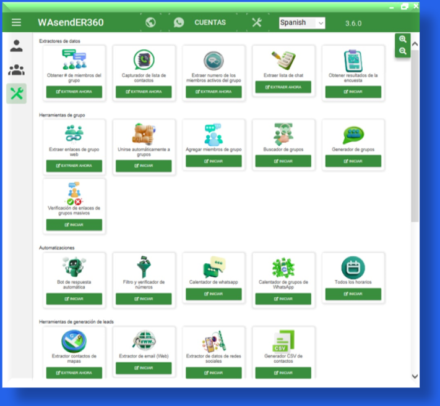Click the scrollbar up arrow
Image resolution: width=440 pixels, height=406 pixels.
[415, 44]
